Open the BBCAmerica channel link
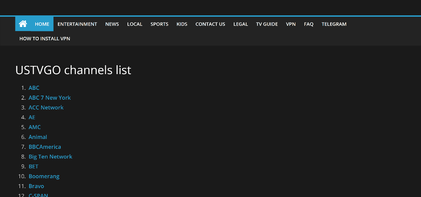This screenshot has width=421, height=197. point(45,147)
